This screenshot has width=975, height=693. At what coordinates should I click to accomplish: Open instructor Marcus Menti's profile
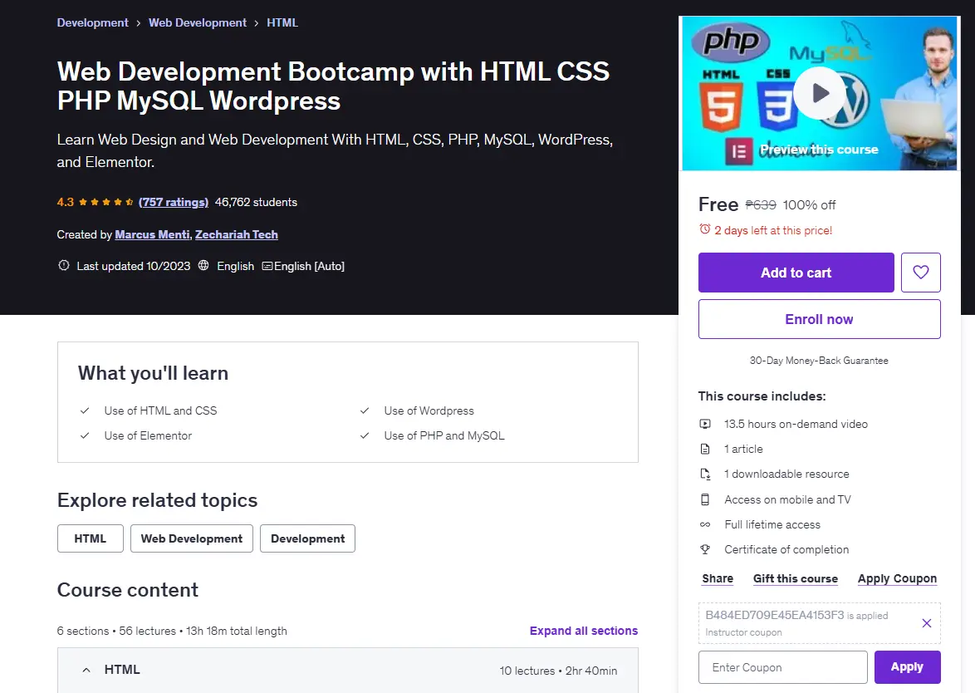(x=152, y=234)
